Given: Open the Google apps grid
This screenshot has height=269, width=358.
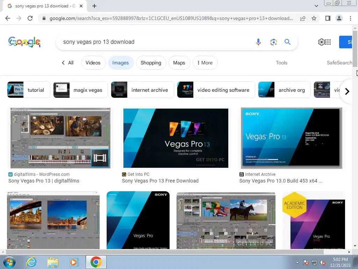Looking at the screenshot, I should (328, 42).
